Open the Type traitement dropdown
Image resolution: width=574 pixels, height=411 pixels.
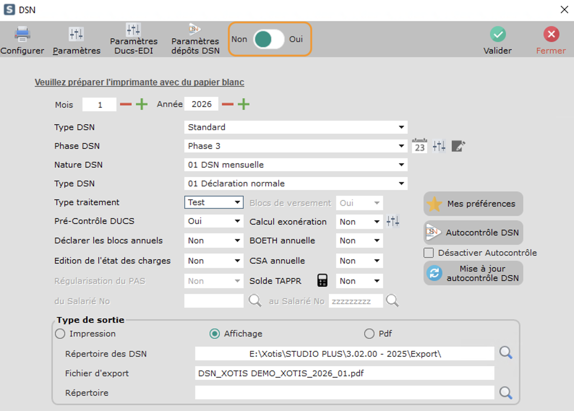pos(237,202)
